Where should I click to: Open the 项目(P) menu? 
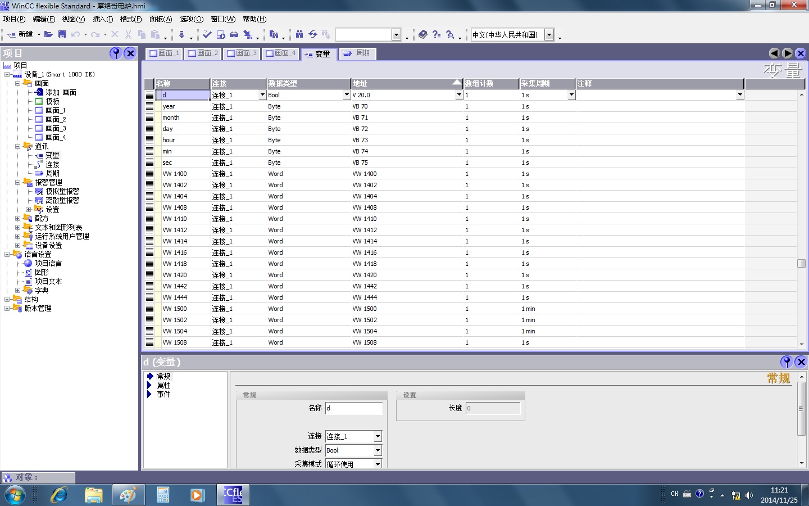pyautogui.click(x=15, y=19)
